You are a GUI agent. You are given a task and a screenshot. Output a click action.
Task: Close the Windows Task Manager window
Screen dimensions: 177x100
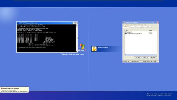click(x=158, y=22)
